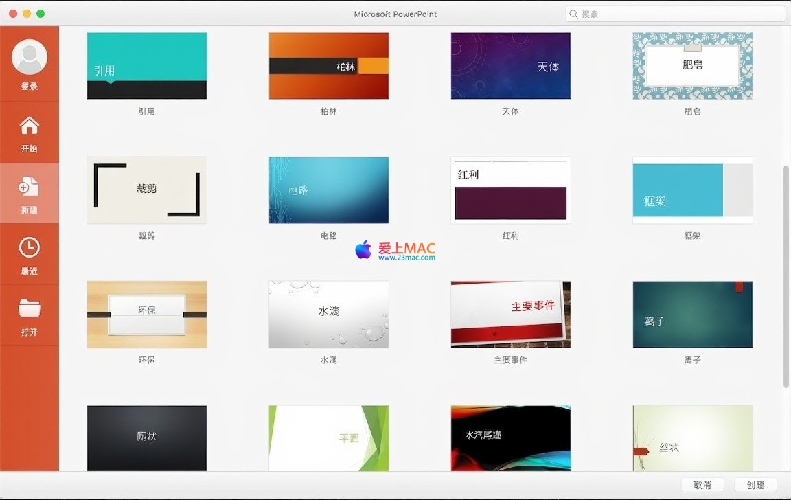Select the 主要事件 template thumbnail
The width and height of the screenshot is (791, 500).
(510, 314)
